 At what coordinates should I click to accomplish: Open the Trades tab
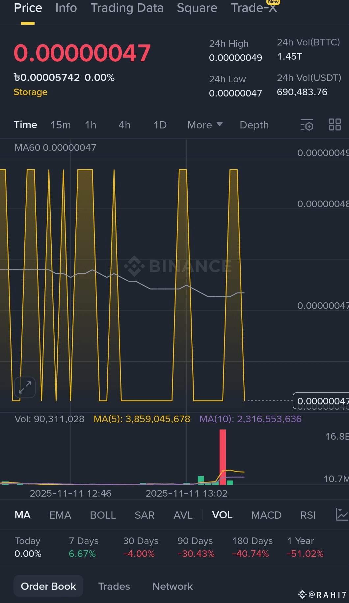[x=114, y=586]
